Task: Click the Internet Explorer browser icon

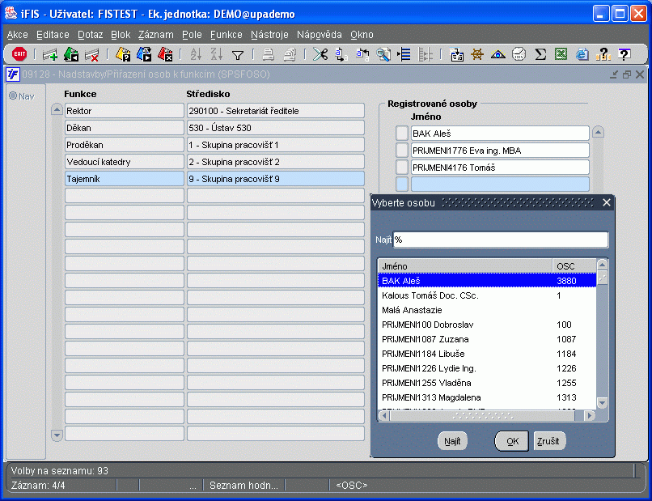Action: pyautogui.click(x=582, y=54)
